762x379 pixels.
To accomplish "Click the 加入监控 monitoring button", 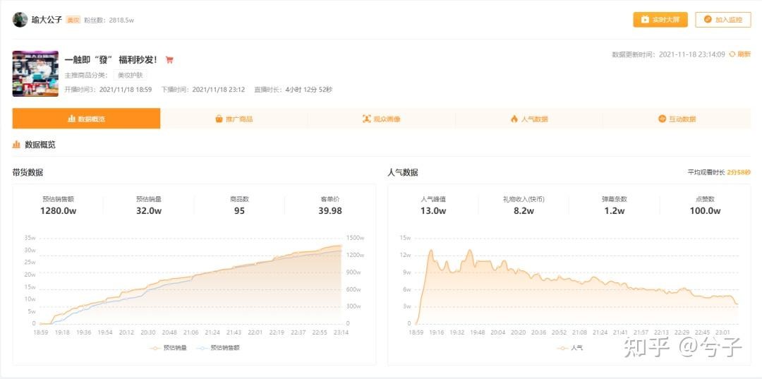I will pos(723,20).
